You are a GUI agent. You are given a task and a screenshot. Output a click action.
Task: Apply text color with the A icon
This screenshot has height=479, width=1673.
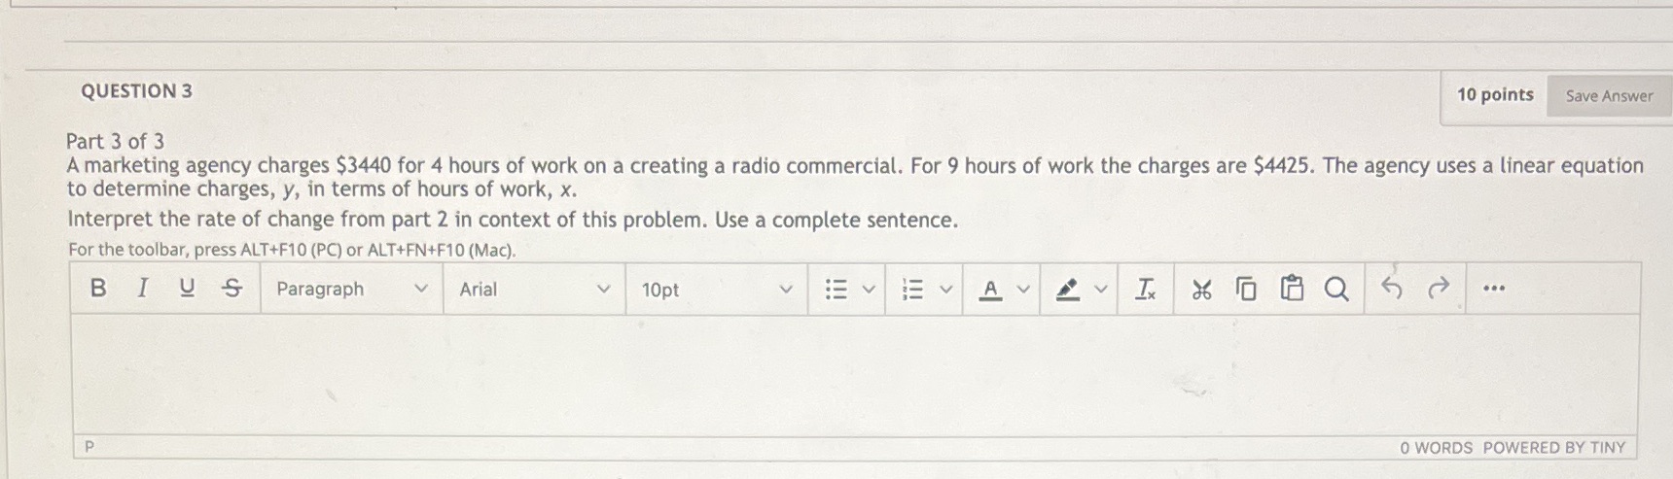click(990, 289)
